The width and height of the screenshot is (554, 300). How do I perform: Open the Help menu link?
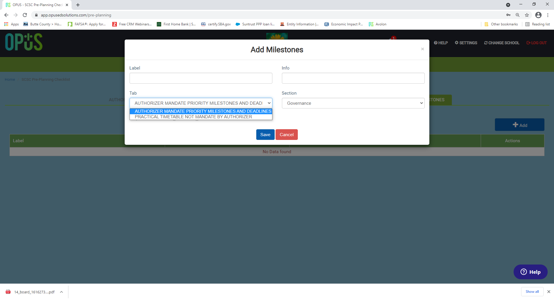[441, 43]
